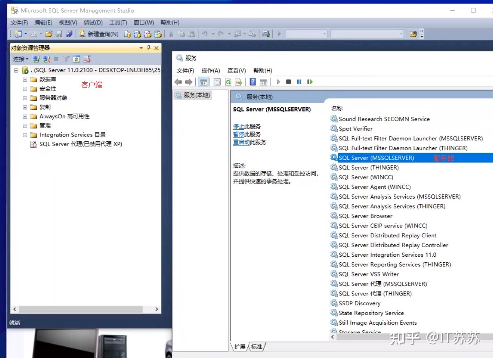The width and height of the screenshot is (493, 358).
Task: Open the 连接 dropdown in Object Explorer
Action: tap(21, 59)
